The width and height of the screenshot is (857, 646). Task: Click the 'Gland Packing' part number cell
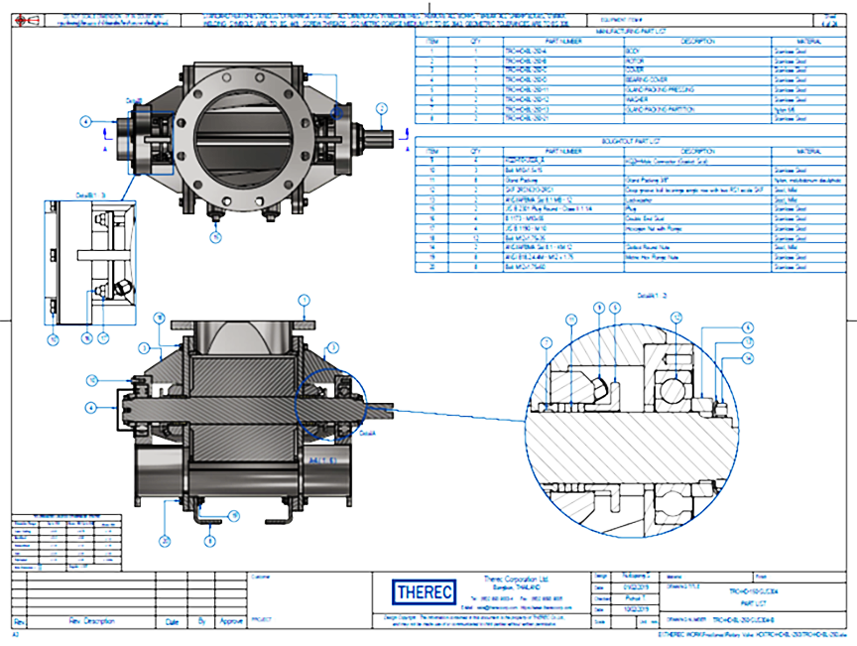563,180
